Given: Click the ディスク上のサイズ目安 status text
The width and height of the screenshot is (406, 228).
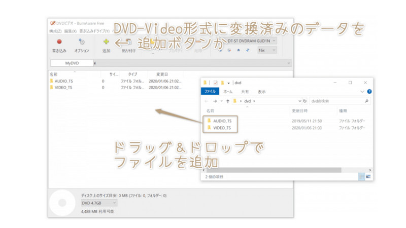Looking at the screenshot, I should coord(124,196).
